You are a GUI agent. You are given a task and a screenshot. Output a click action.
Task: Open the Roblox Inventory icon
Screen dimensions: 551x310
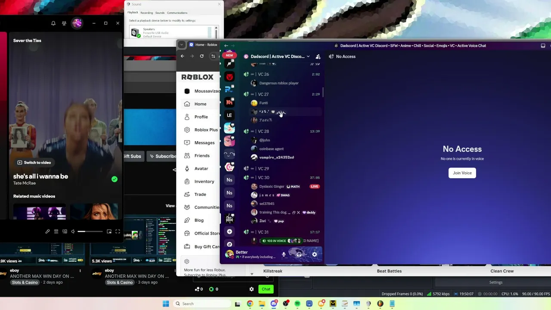[x=187, y=181]
